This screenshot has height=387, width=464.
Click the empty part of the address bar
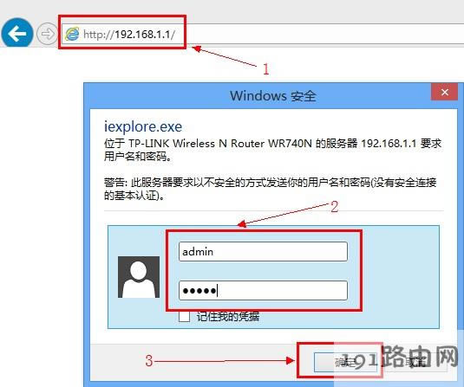click(323, 34)
